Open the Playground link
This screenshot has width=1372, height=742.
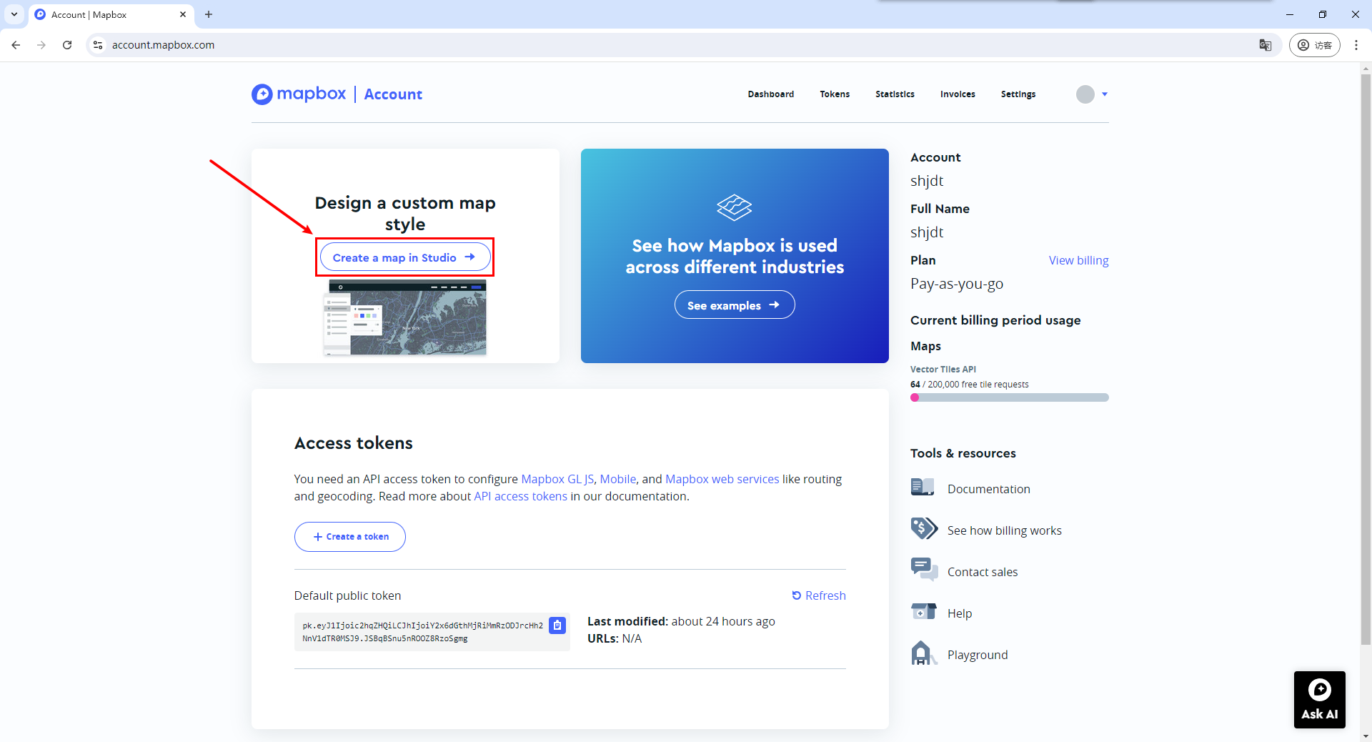click(978, 655)
